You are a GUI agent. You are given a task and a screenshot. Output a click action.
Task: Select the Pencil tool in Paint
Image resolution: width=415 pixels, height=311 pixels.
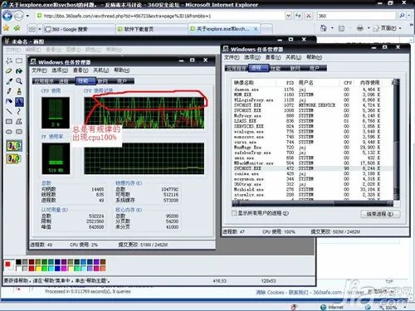pos(9,91)
